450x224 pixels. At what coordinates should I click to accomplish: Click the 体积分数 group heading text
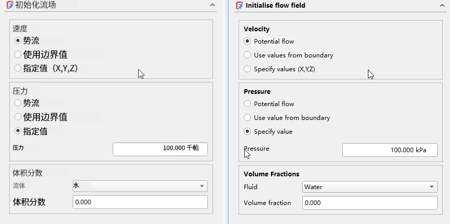28,173
